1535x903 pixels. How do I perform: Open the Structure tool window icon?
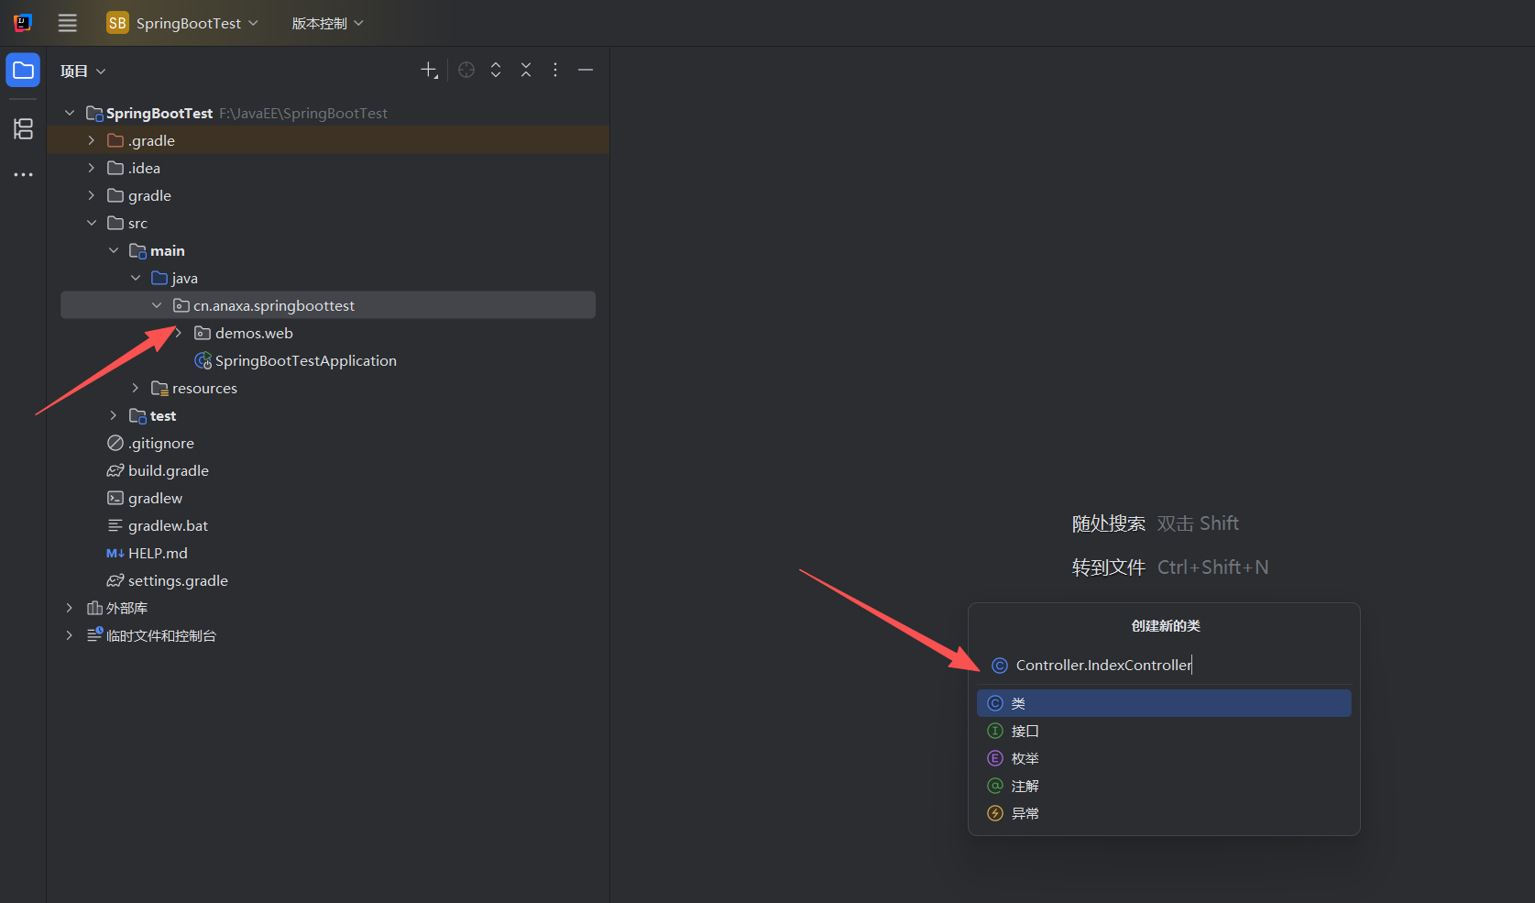pyautogui.click(x=23, y=128)
